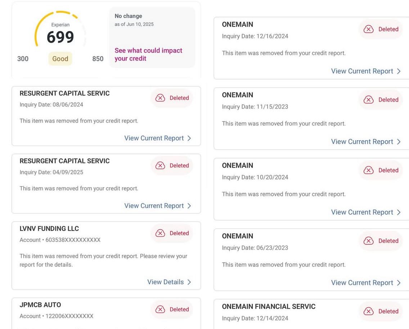Click chevron beside ONEMAIN 10/20/2024 View Current Report
The image size is (409, 329).
399,212
